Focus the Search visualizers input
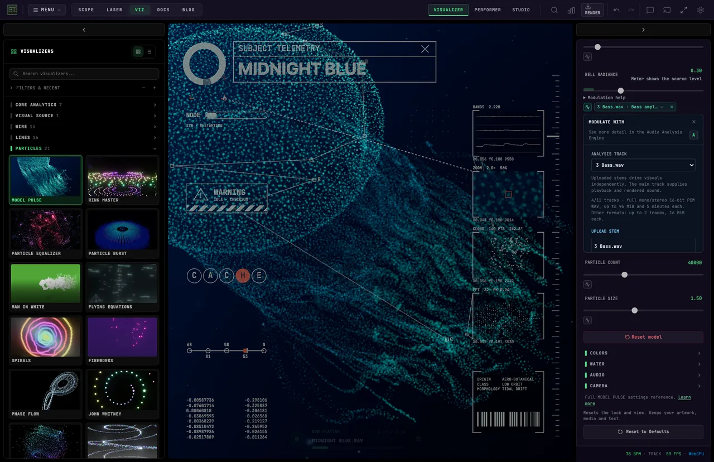The width and height of the screenshot is (714, 462). tap(84, 74)
